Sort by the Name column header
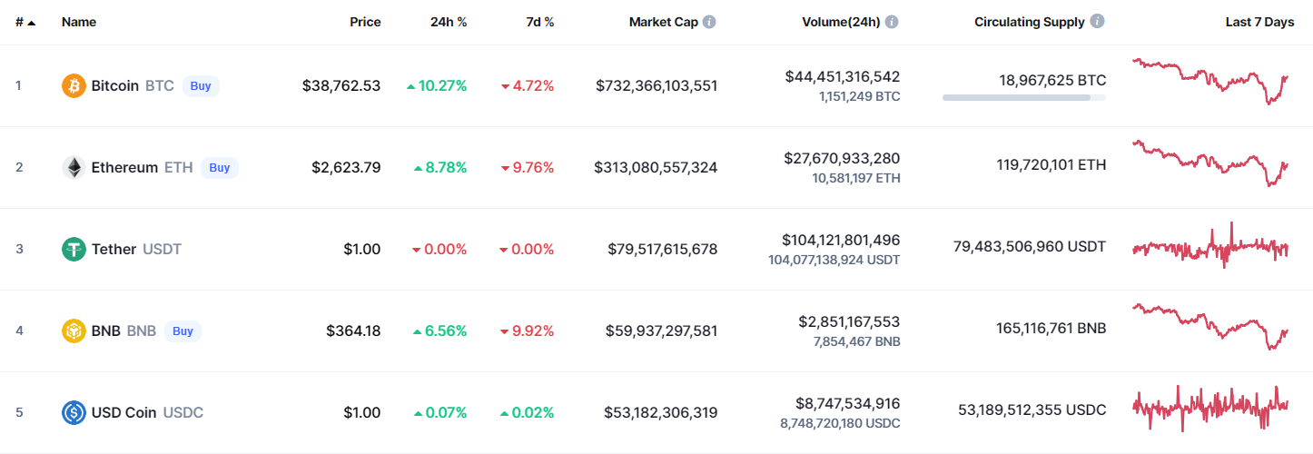This screenshot has height=454, width=1313. pos(79,22)
